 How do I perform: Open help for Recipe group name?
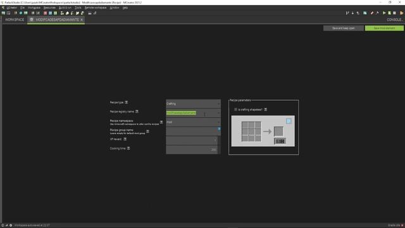point(147,131)
